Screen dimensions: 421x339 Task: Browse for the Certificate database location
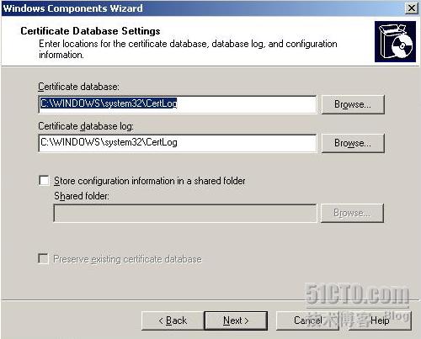tap(353, 104)
